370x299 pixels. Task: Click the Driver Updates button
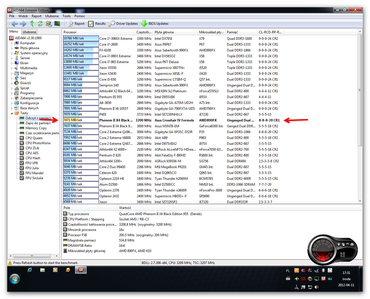(x=123, y=24)
